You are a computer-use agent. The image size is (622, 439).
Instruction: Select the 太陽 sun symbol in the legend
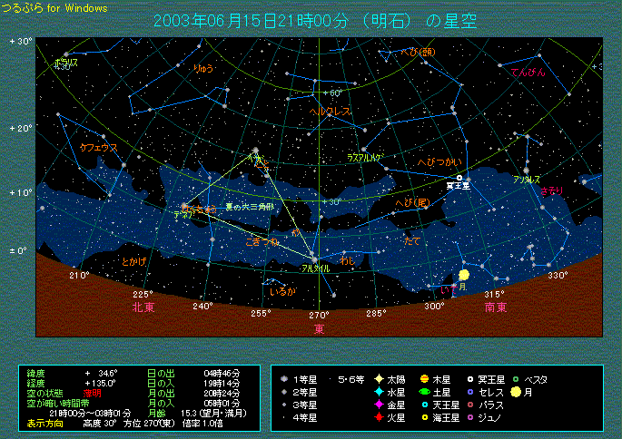[380, 379]
